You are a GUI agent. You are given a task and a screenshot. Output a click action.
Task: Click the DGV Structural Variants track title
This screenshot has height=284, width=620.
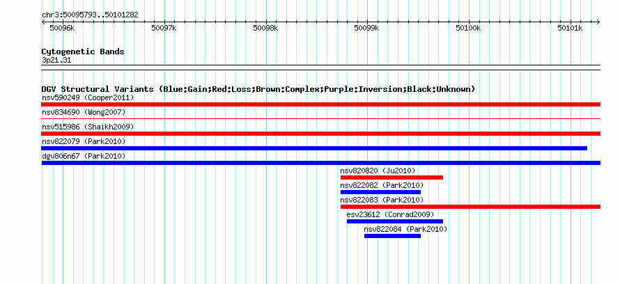point(258,89)
